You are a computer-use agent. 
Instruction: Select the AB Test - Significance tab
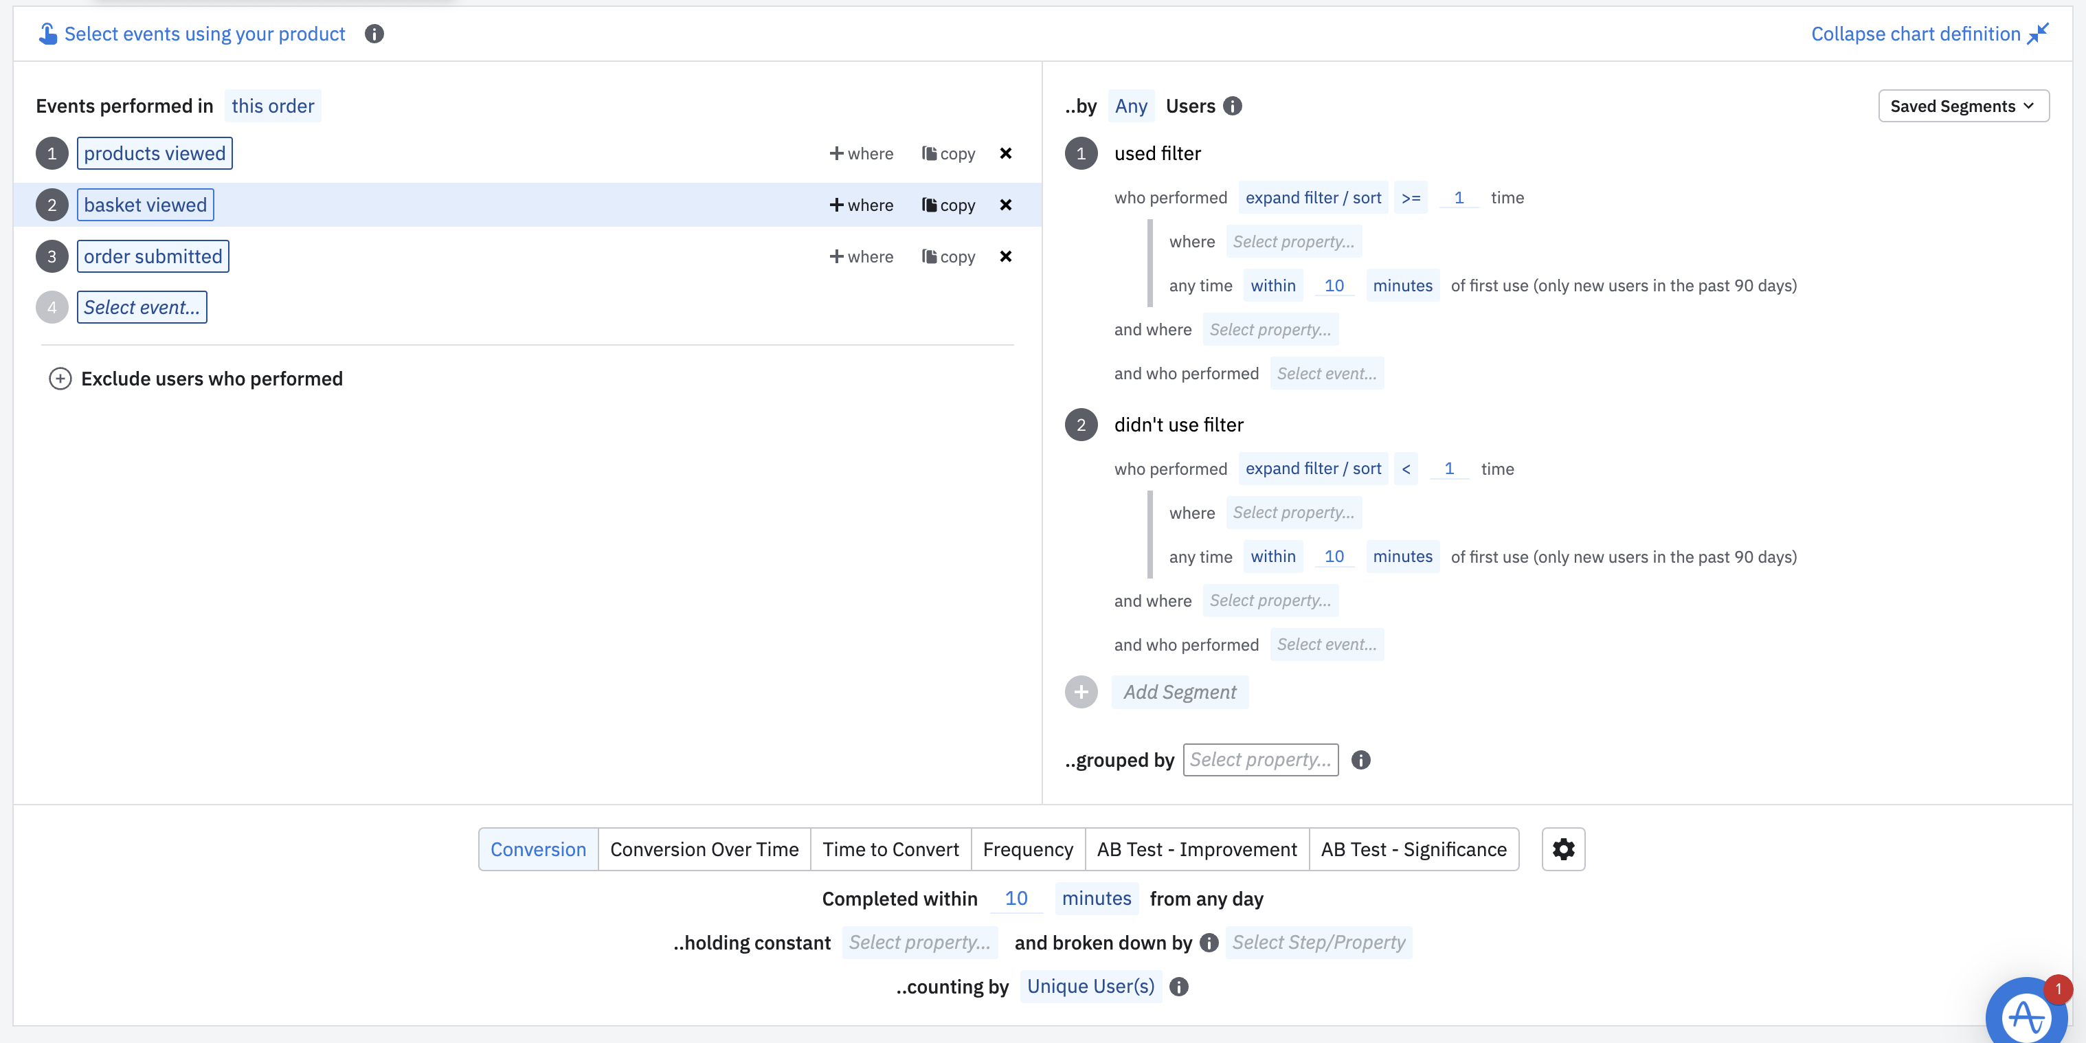1413,849
